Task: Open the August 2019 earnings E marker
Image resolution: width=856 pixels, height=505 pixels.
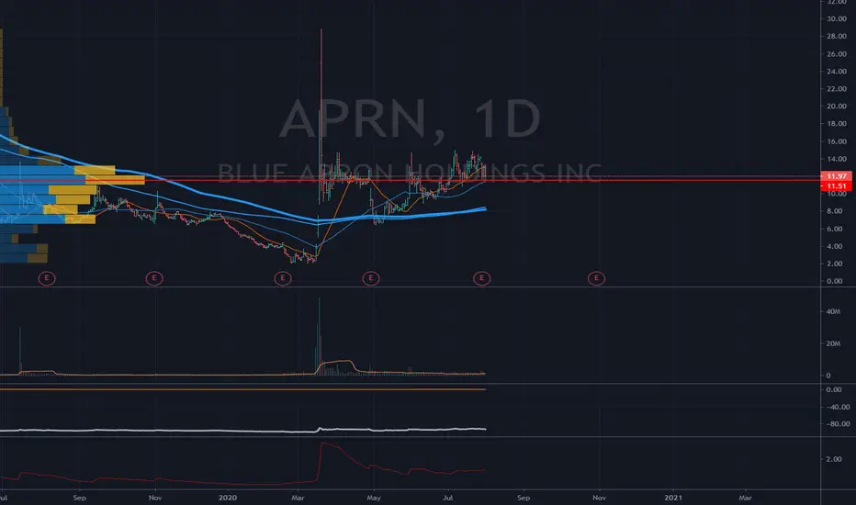Action: pyautogui.click(x=47, y=278)
